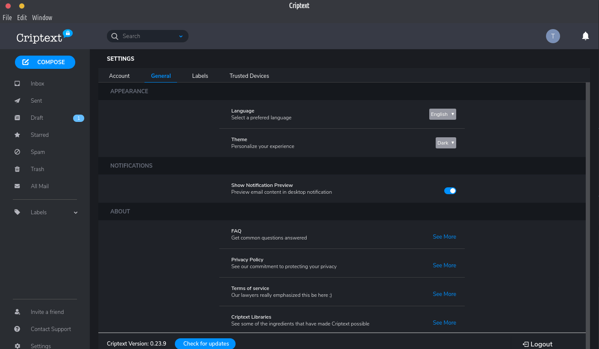The image size is (599, 349).
Task: Toggle Show Notification Preview switch
Action: pyautogui.click(x=450, y=191)
